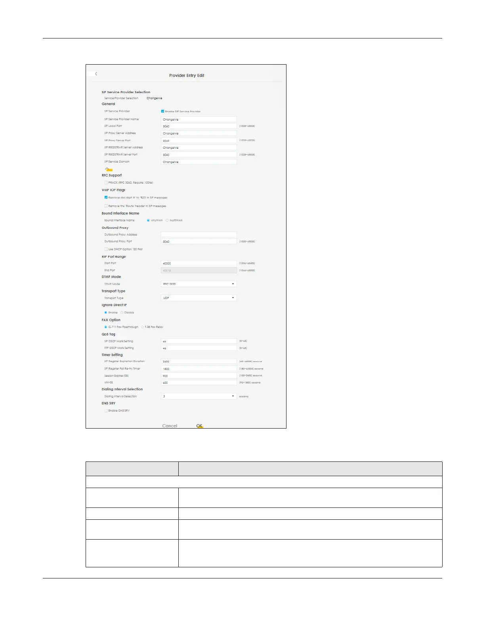Focus SIP Proxy Server Port field
Image resolution: width=485 pixels, height=628 pixels.
click(199, 140)
